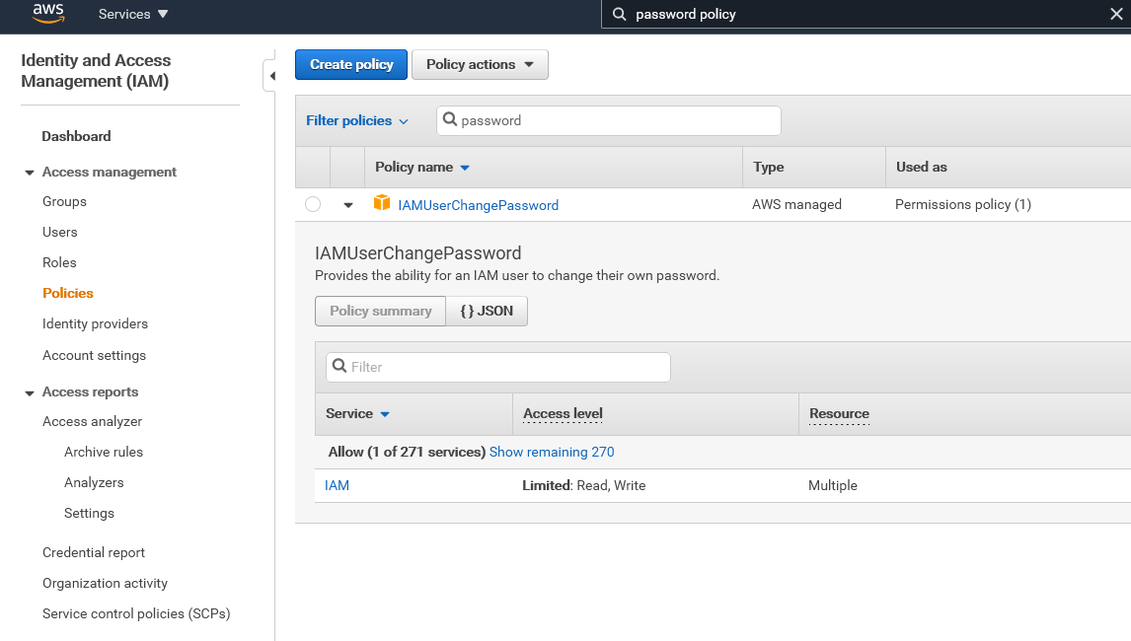
Task: Click the Limited: Read, Write cell
Action: (x=583, y=486)
